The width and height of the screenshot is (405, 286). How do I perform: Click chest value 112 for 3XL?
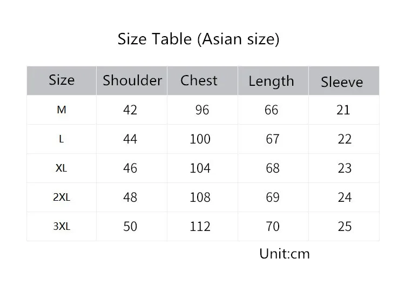click(200, 227)
